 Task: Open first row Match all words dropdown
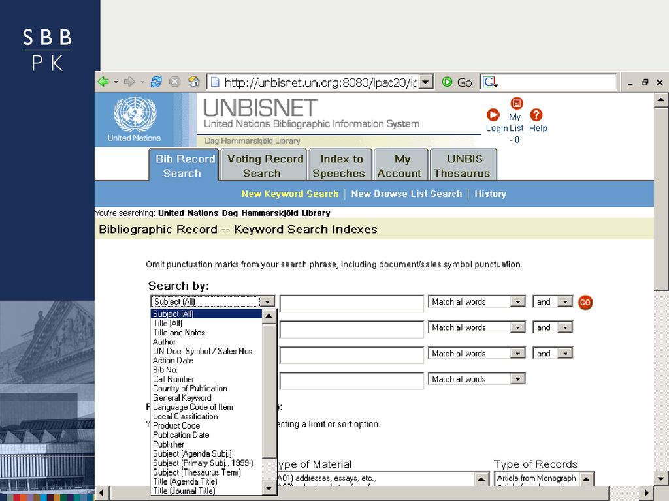point(517,301)
